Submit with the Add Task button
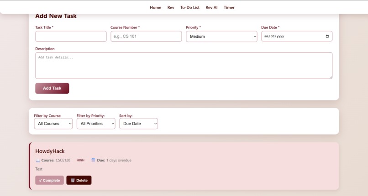This screenshot has width=368, height=196. coord(52,88)
